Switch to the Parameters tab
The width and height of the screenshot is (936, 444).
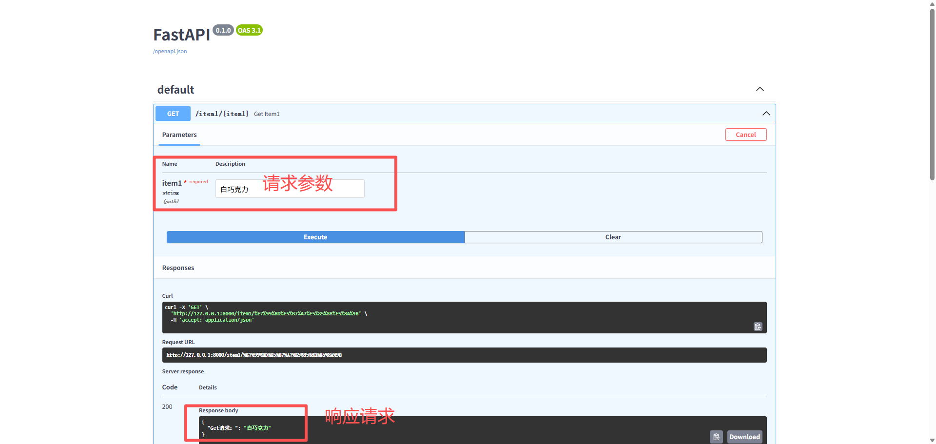coord(179,135)
